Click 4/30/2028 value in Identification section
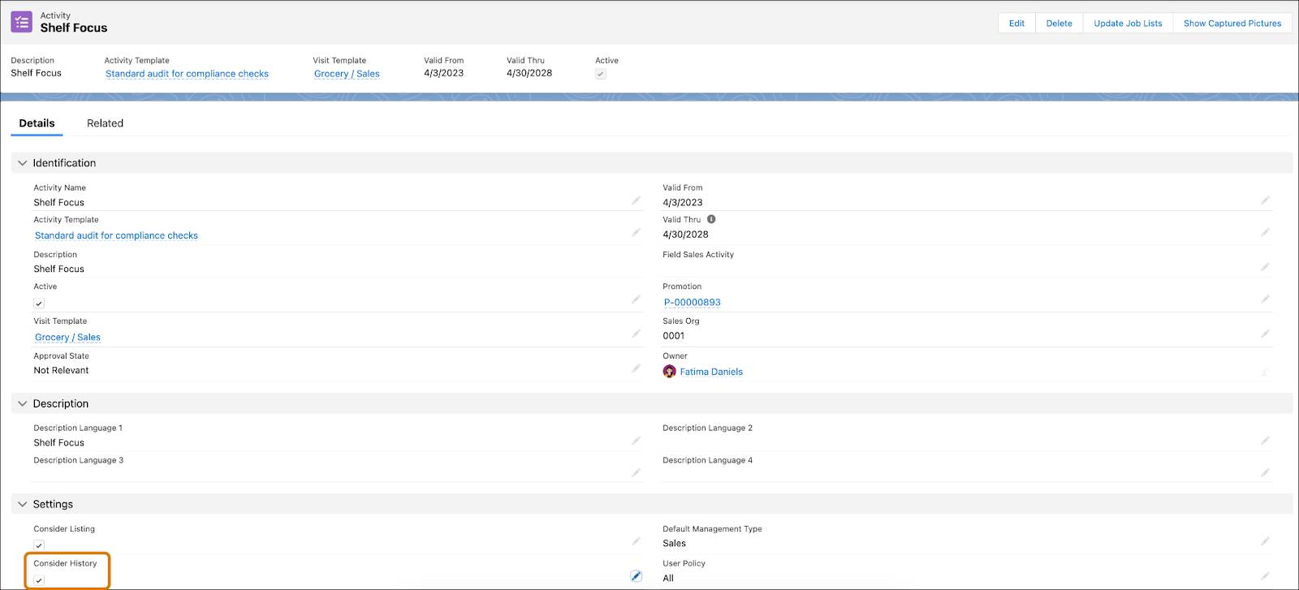 (x=685, y=235)
